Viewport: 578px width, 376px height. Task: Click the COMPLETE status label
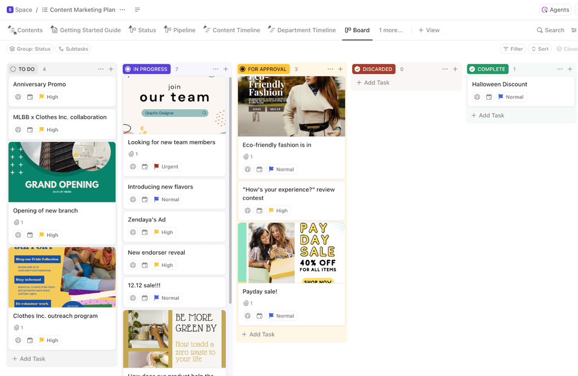point(488,69)
